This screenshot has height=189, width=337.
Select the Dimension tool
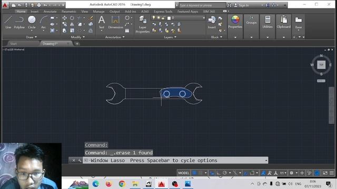click(115, 22)
